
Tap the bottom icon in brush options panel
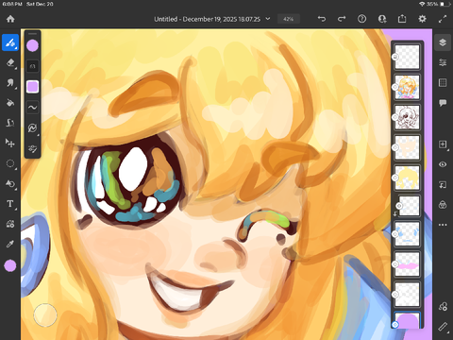(x=32, y=148)
